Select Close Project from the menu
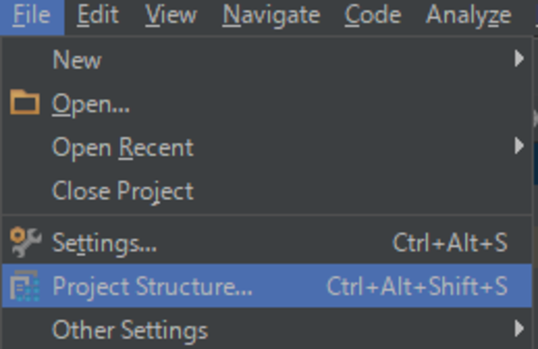 tap(123, 191)
